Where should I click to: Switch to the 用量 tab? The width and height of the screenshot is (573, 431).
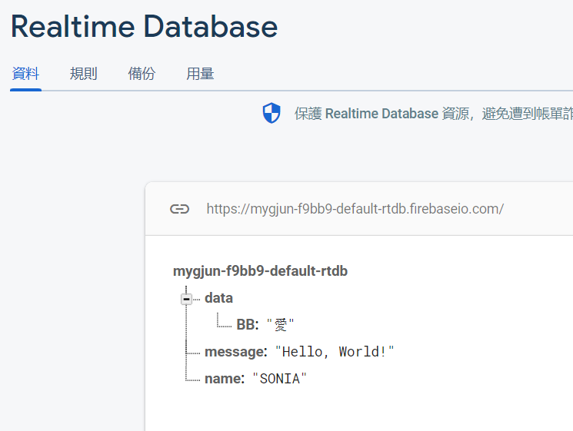[x=200, y=74]
